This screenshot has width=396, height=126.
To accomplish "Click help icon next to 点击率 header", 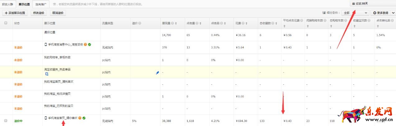I will tap(222, 23).
